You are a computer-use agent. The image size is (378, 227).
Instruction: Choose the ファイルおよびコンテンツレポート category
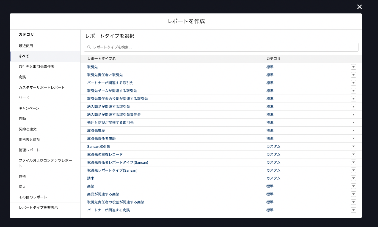[45, 163]
